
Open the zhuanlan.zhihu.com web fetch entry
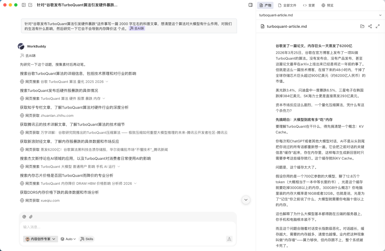[x=47, y=115]
